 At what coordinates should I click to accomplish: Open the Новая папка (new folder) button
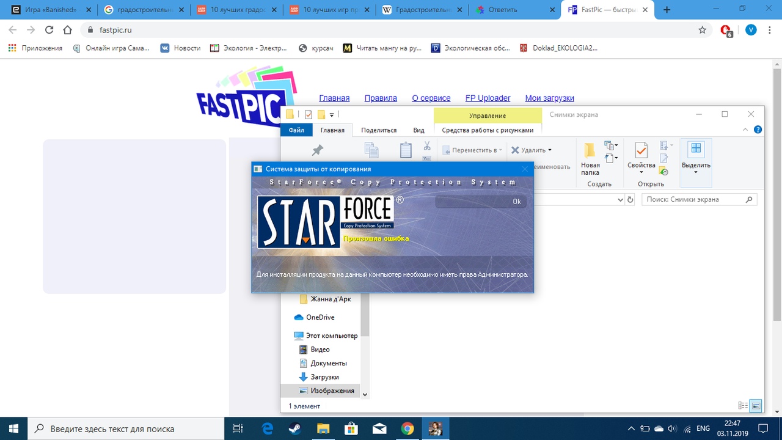pos(590,159)
